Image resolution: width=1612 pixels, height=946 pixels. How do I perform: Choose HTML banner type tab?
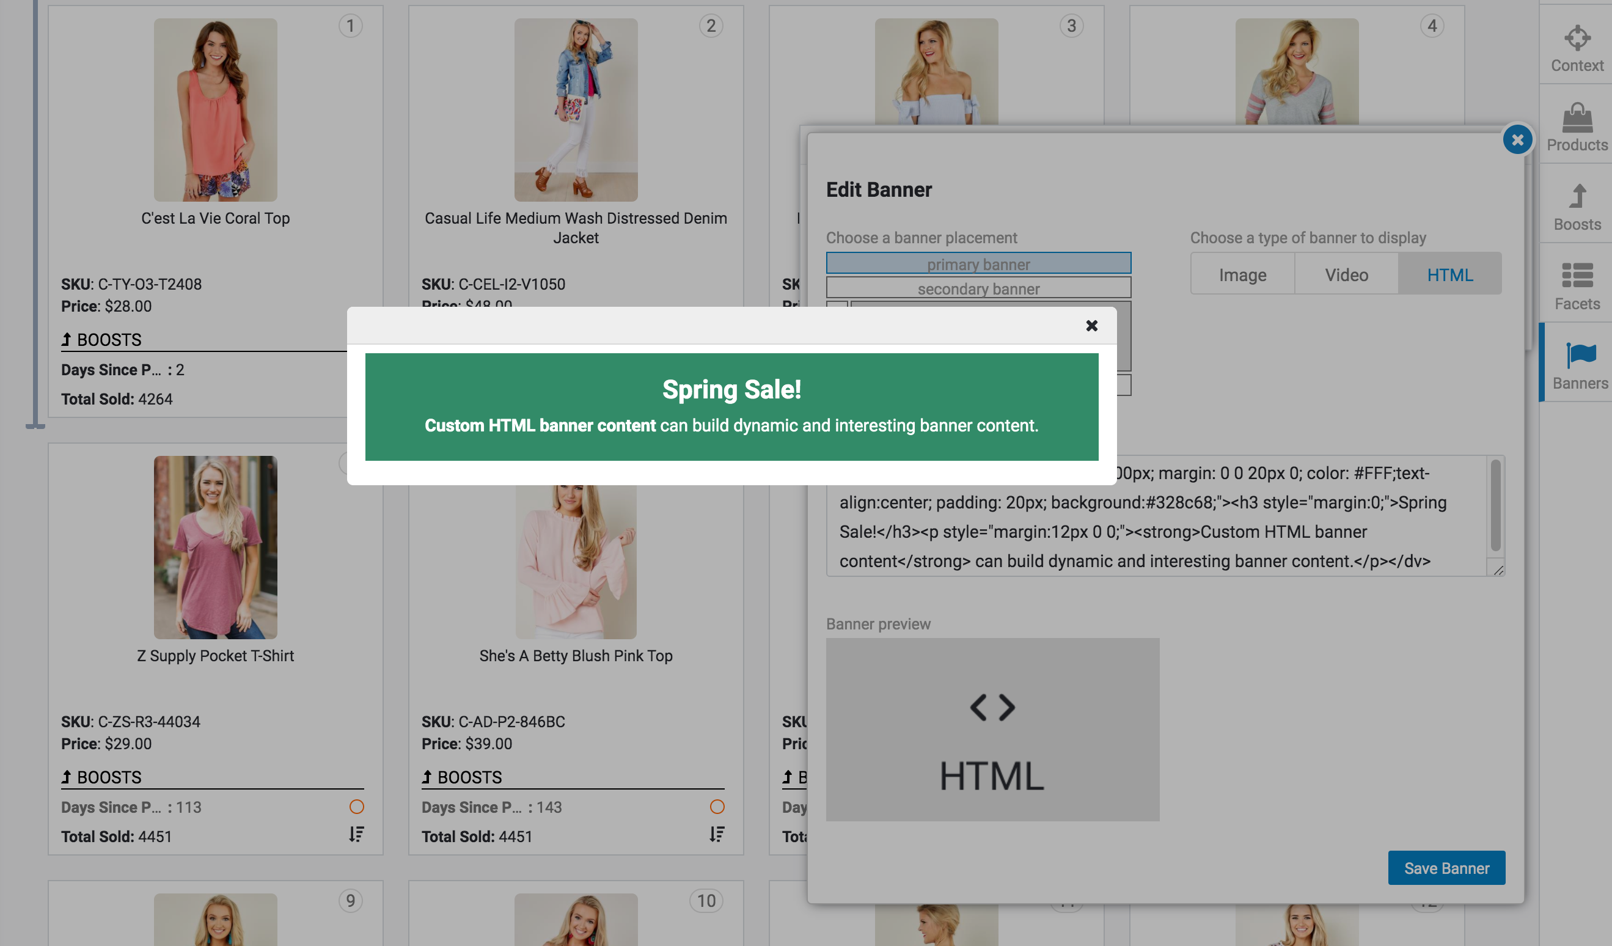pyautogui.click(x=1449, y=274)
